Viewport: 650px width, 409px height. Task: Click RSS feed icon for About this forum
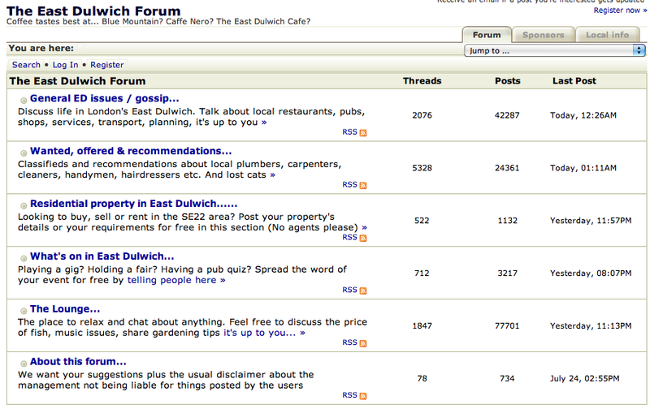(363, 396)
